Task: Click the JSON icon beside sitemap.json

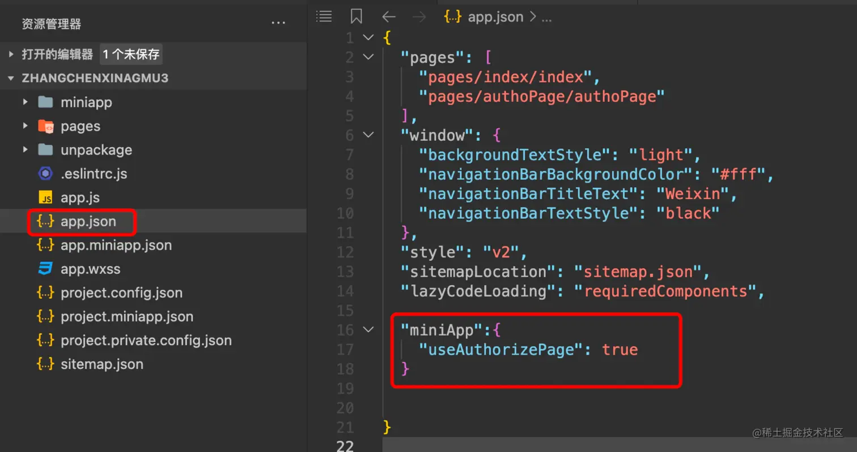Action: 45,364
